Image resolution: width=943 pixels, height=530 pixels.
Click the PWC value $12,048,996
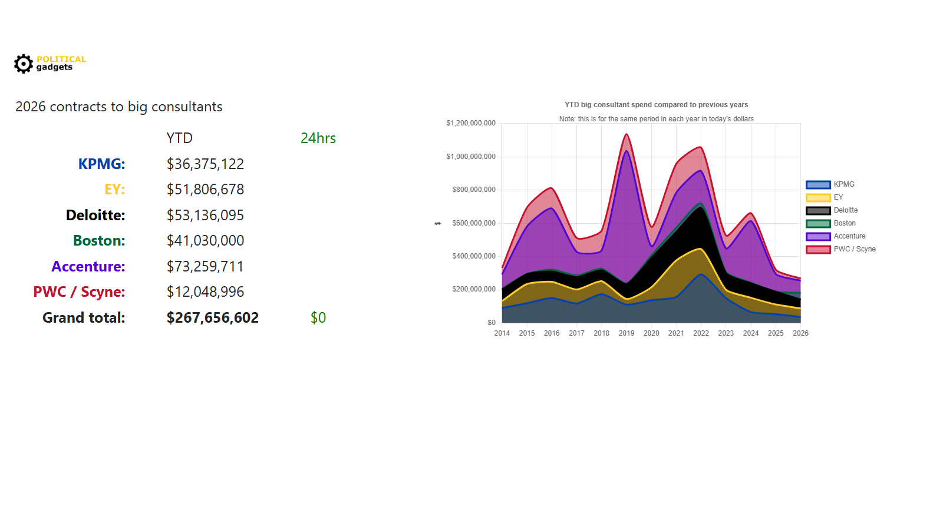[205, 291]
